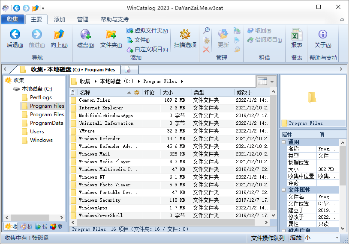Collapse the File Properties group

tap(284, 190)
